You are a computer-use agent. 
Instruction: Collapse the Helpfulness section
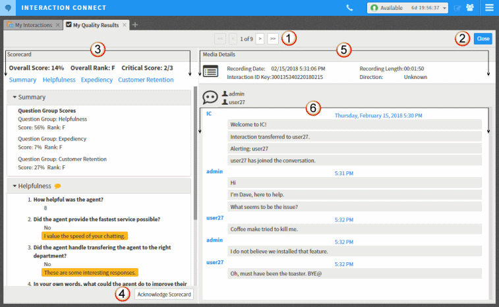pyautogui.click(x=15, y=186)
